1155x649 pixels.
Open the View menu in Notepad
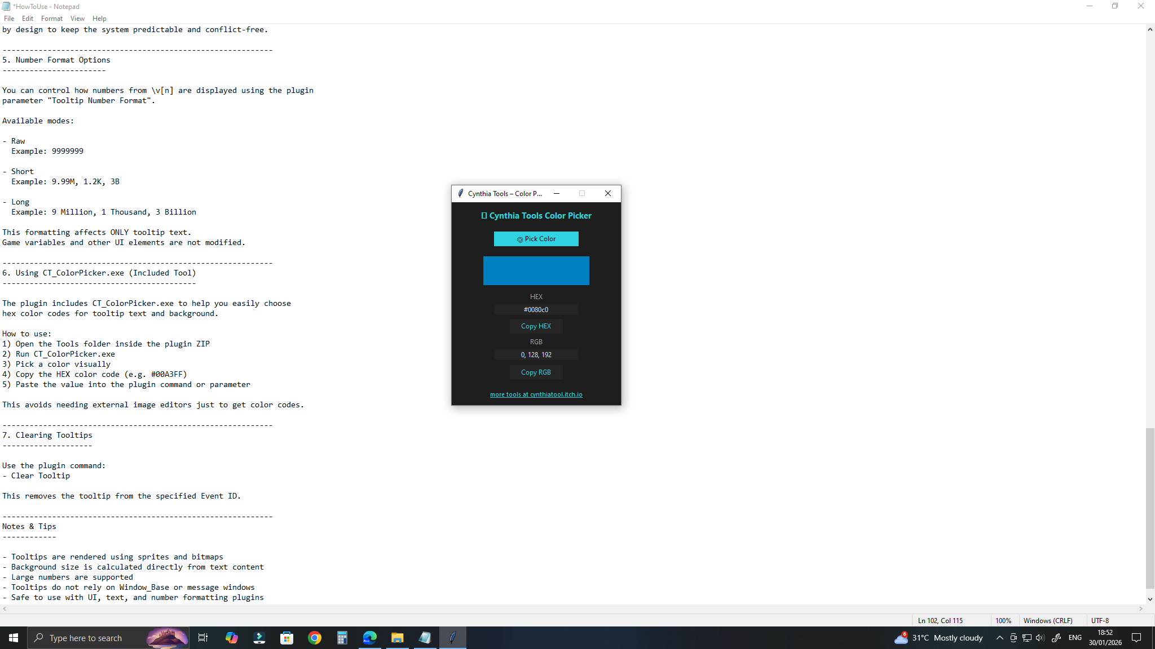(x=77, y=19)
